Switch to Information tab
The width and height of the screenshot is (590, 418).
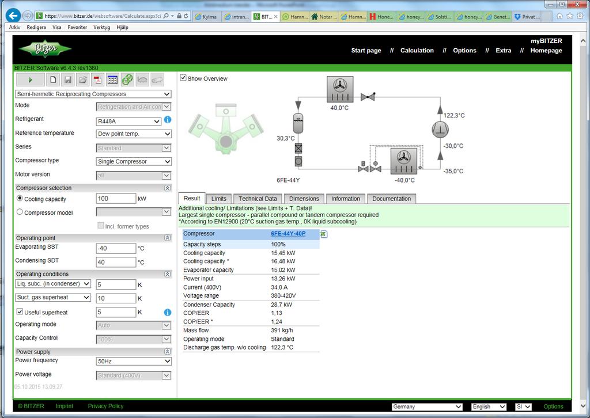point(346,199)
